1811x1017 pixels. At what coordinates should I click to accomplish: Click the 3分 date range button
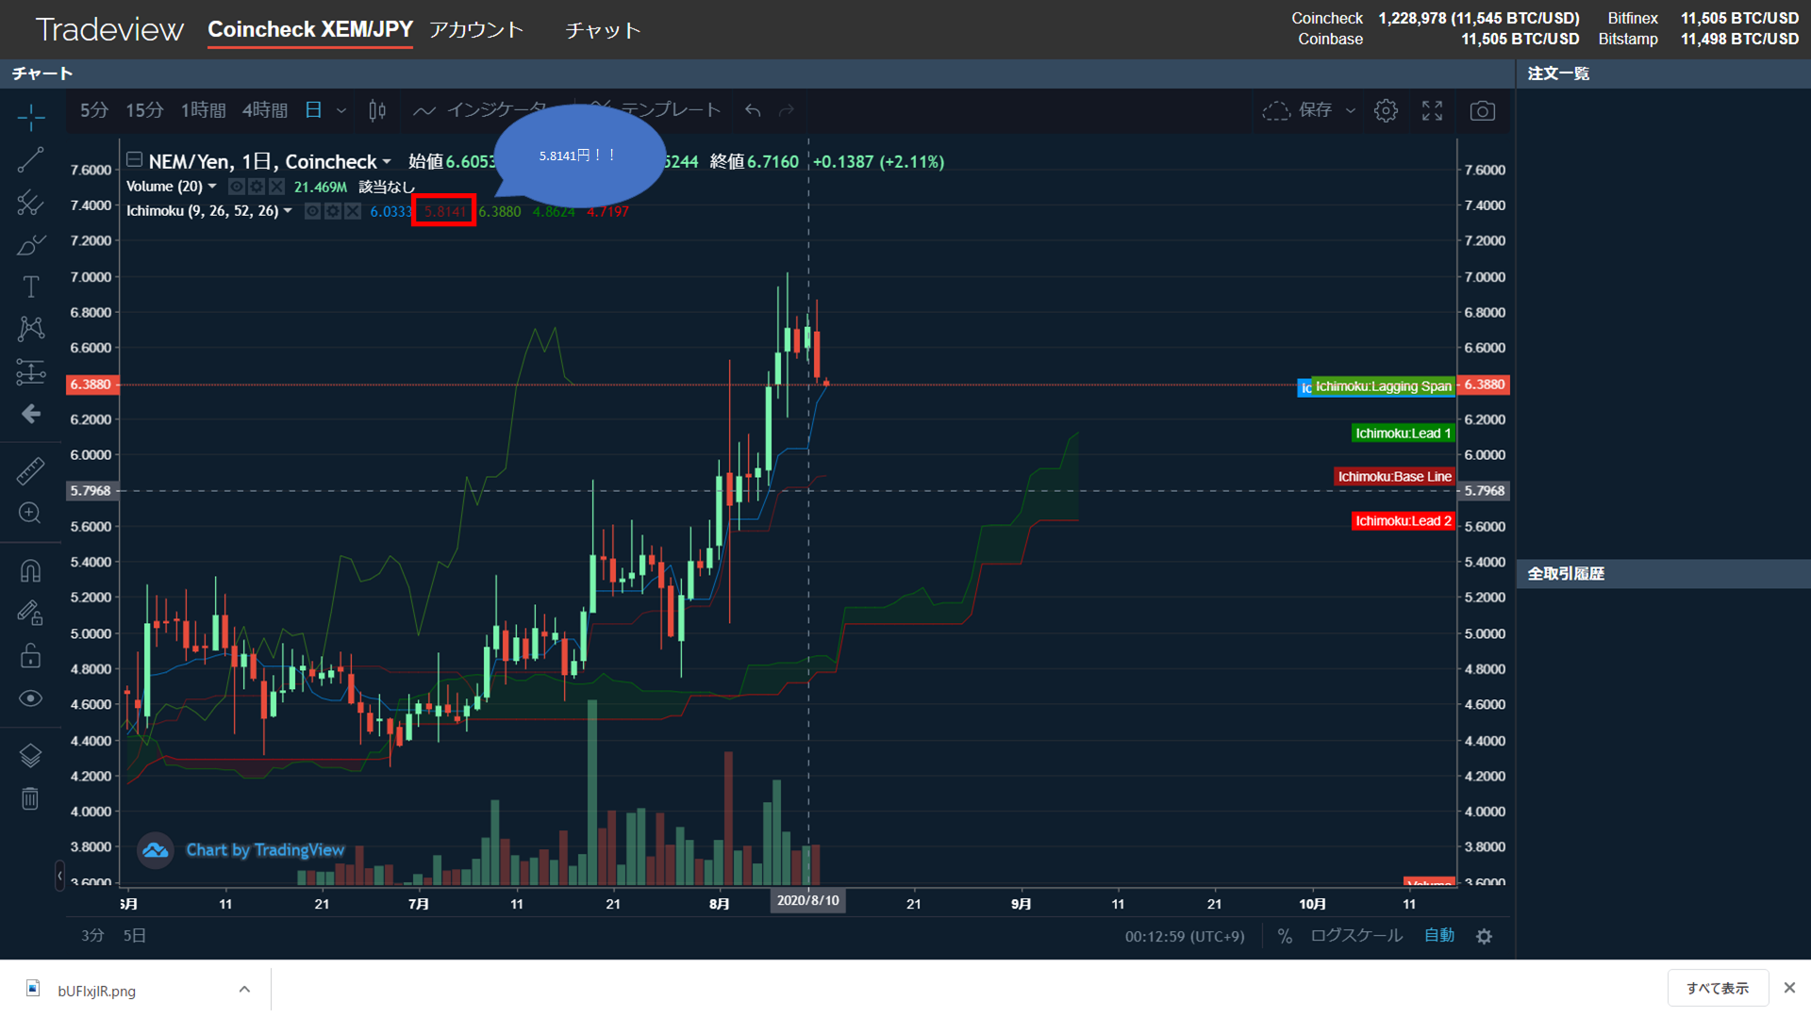pos(92,935)
